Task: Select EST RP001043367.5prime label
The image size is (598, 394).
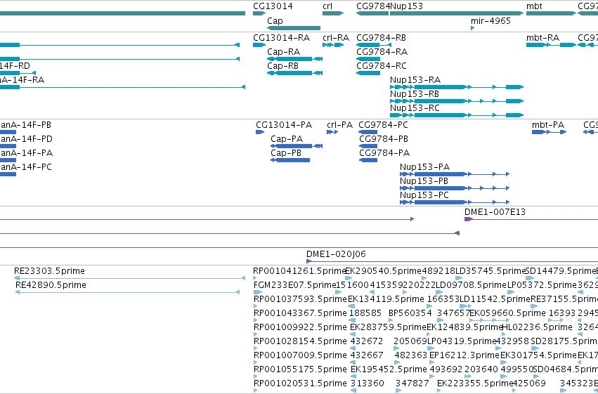Action: tap(300, 313)
